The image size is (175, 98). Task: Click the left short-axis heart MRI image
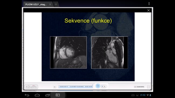[x=68, y=52]
